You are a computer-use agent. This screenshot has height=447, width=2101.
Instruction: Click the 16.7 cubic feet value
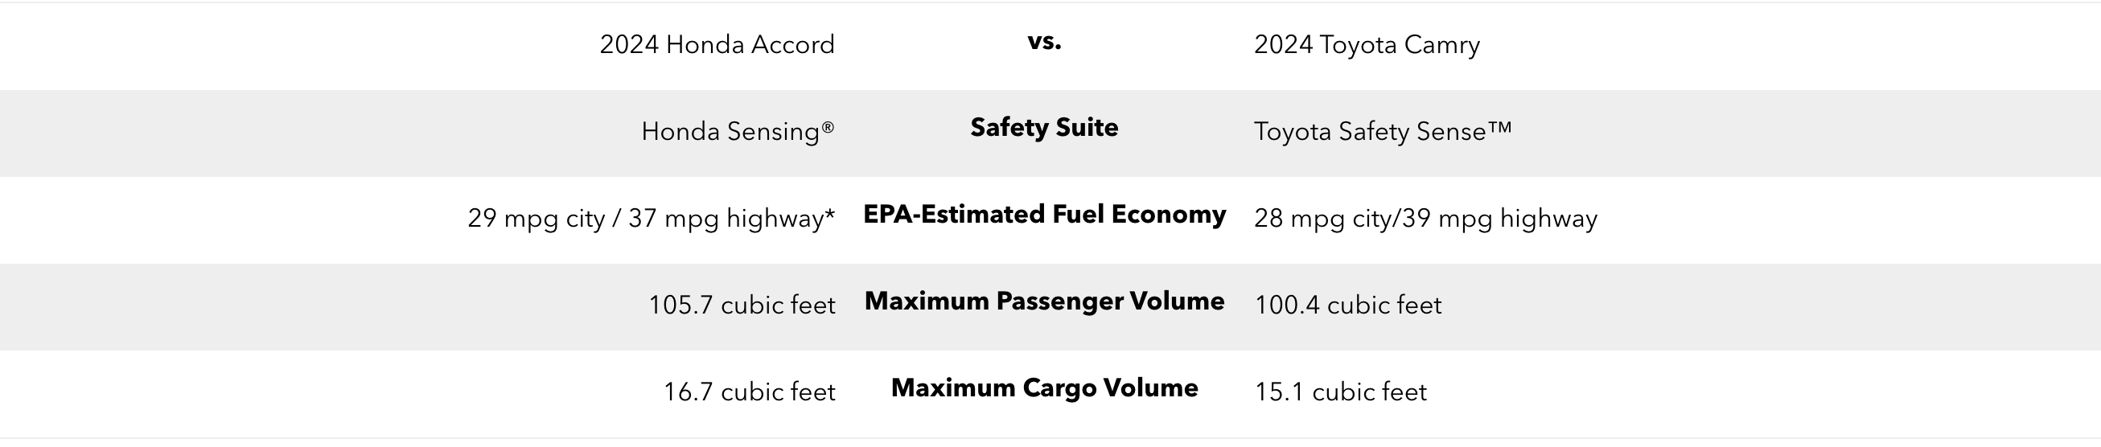(749, 392)
